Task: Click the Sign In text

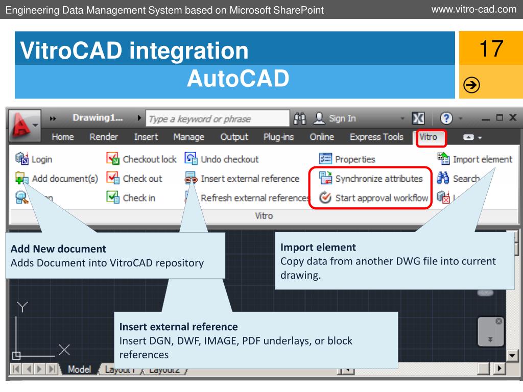Action: coord(342,118)
